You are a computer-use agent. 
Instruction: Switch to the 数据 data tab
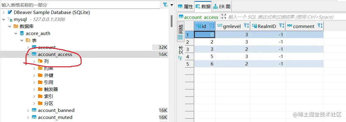pyautogui.click(x=203, y=7)
